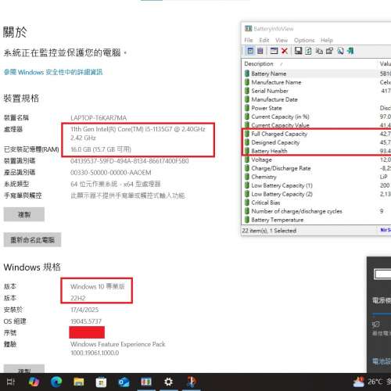
Task: Click device name LAPTOP-T6KAR7MA value
Action: pos(99,118)
